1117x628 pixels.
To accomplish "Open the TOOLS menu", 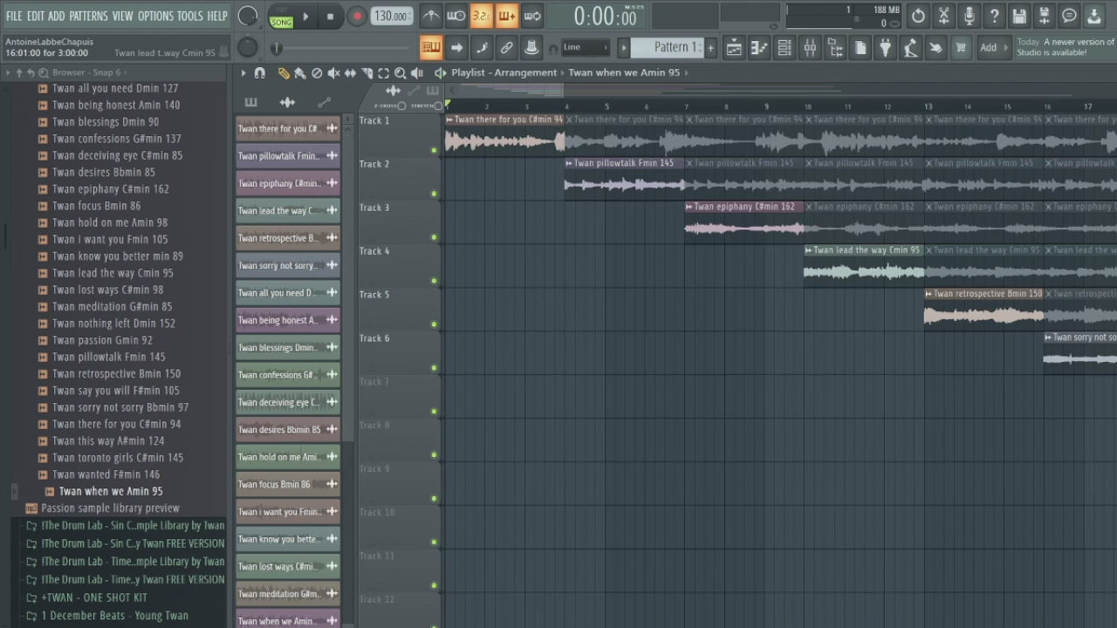I will (x=189, y=16).
